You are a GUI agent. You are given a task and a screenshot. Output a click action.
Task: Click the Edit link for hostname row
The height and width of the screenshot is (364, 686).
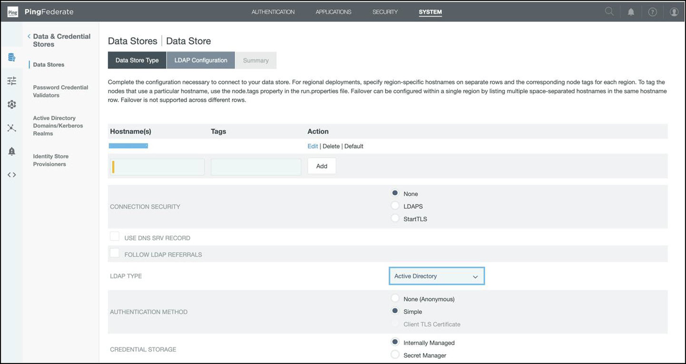pos(312,147)
